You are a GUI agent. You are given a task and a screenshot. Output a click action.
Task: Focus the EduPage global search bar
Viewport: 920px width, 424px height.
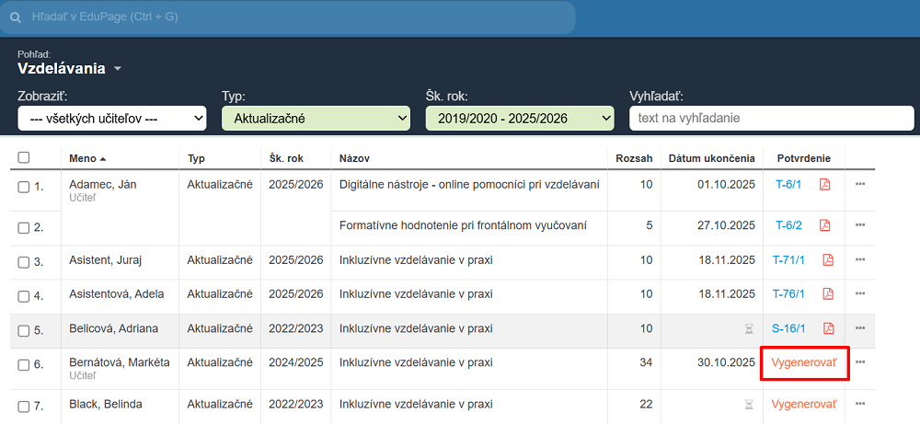click(x=294, y=17)
